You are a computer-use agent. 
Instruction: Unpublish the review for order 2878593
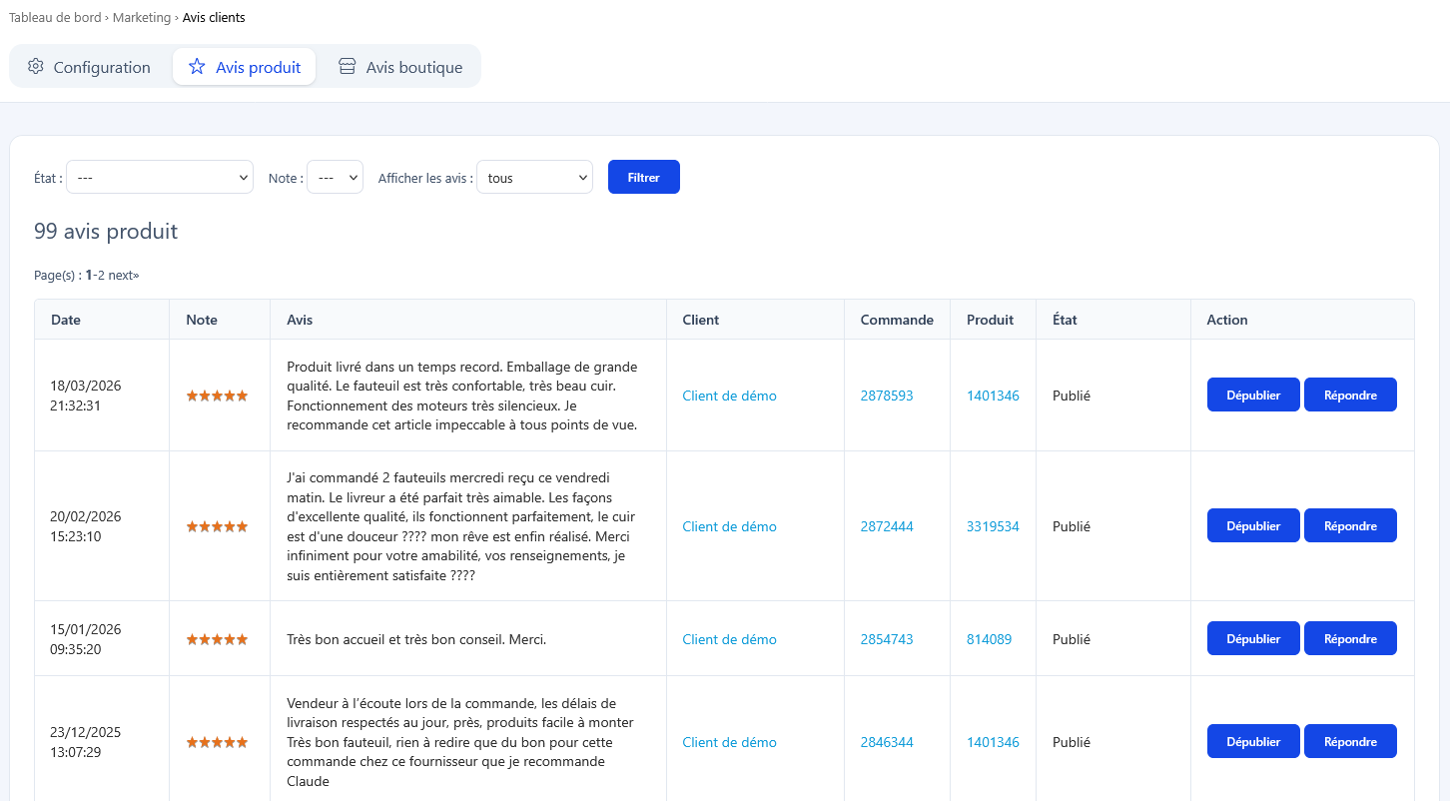tap(1253, 395)
